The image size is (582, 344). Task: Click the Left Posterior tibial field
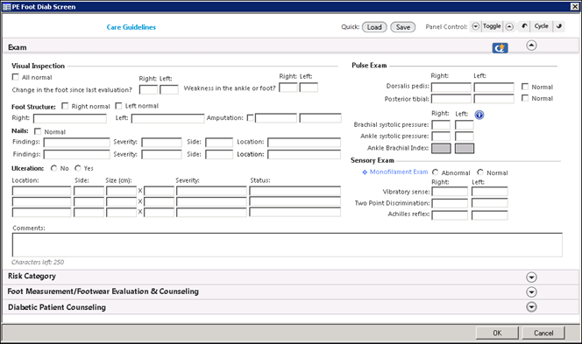pyautogui.click(x=494, y=99)
